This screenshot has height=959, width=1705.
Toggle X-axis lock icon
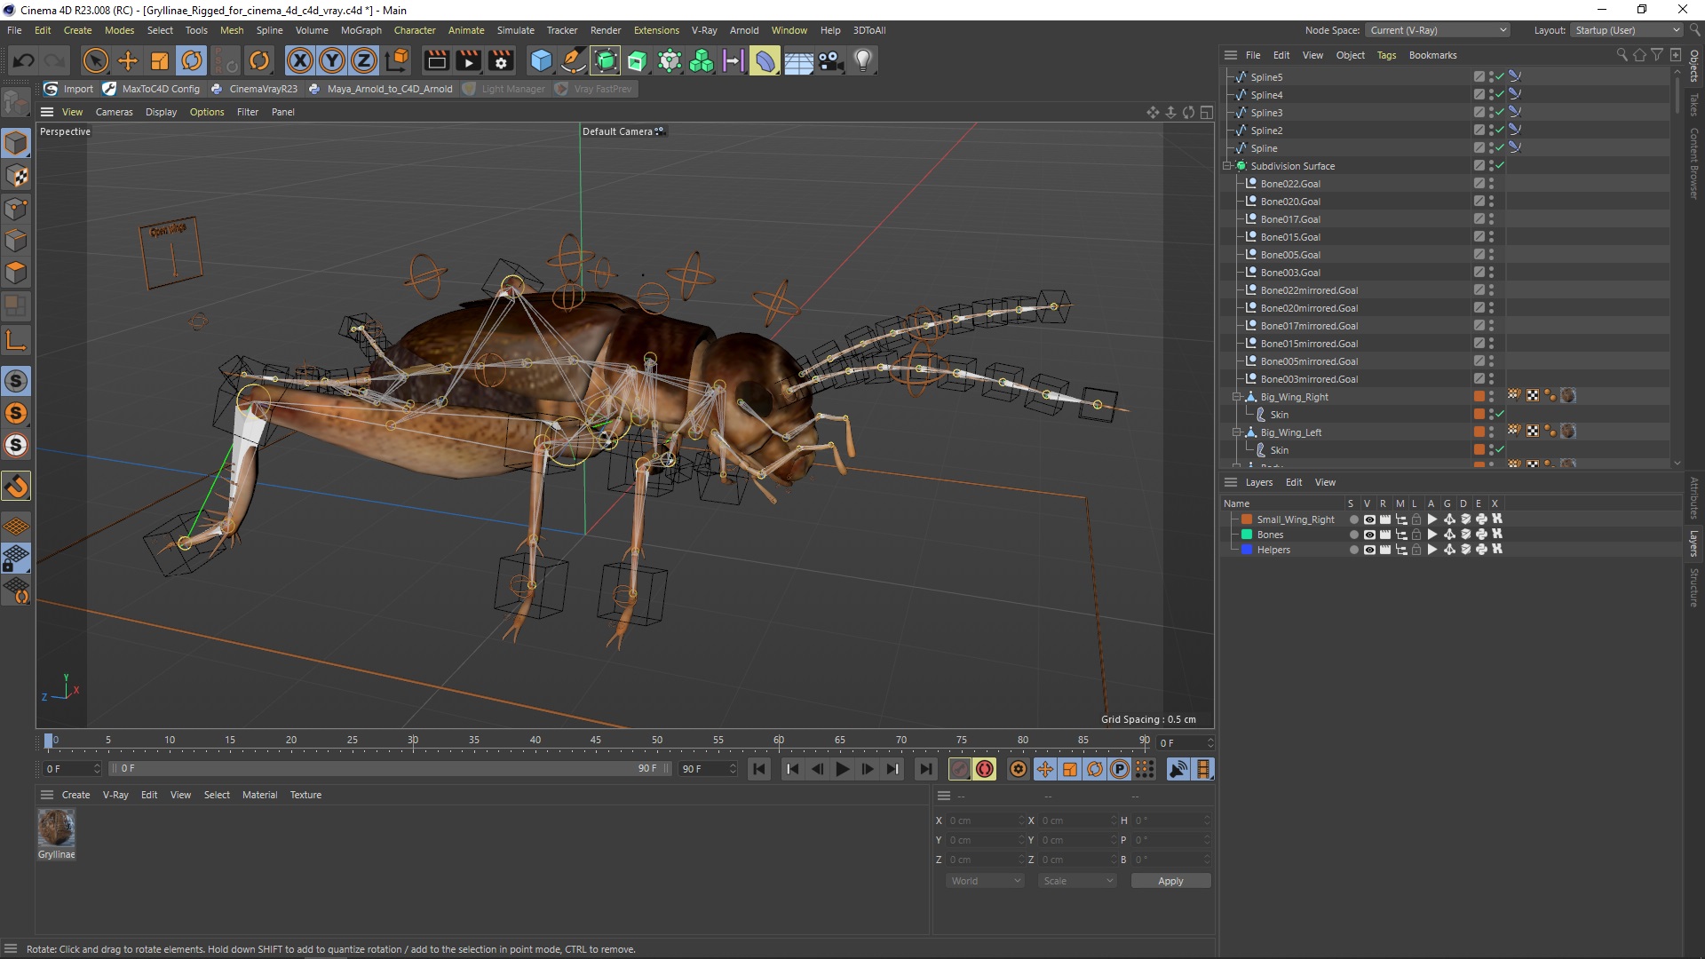300,60
